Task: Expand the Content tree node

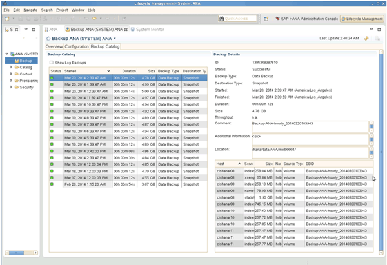Action: pyautogui.click(x=10, y=74)
